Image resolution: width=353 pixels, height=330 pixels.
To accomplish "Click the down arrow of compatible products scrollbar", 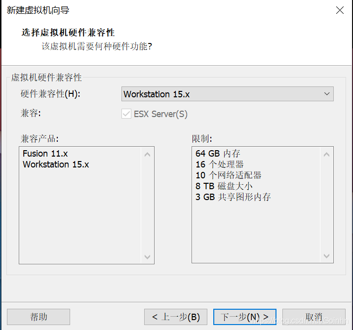I will pos(148,256).
